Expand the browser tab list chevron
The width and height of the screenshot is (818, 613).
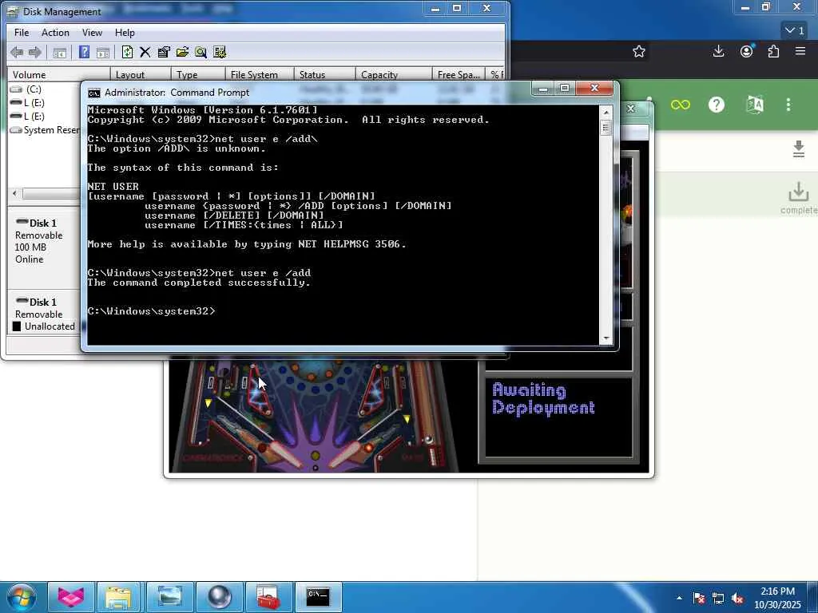(795, 31)
